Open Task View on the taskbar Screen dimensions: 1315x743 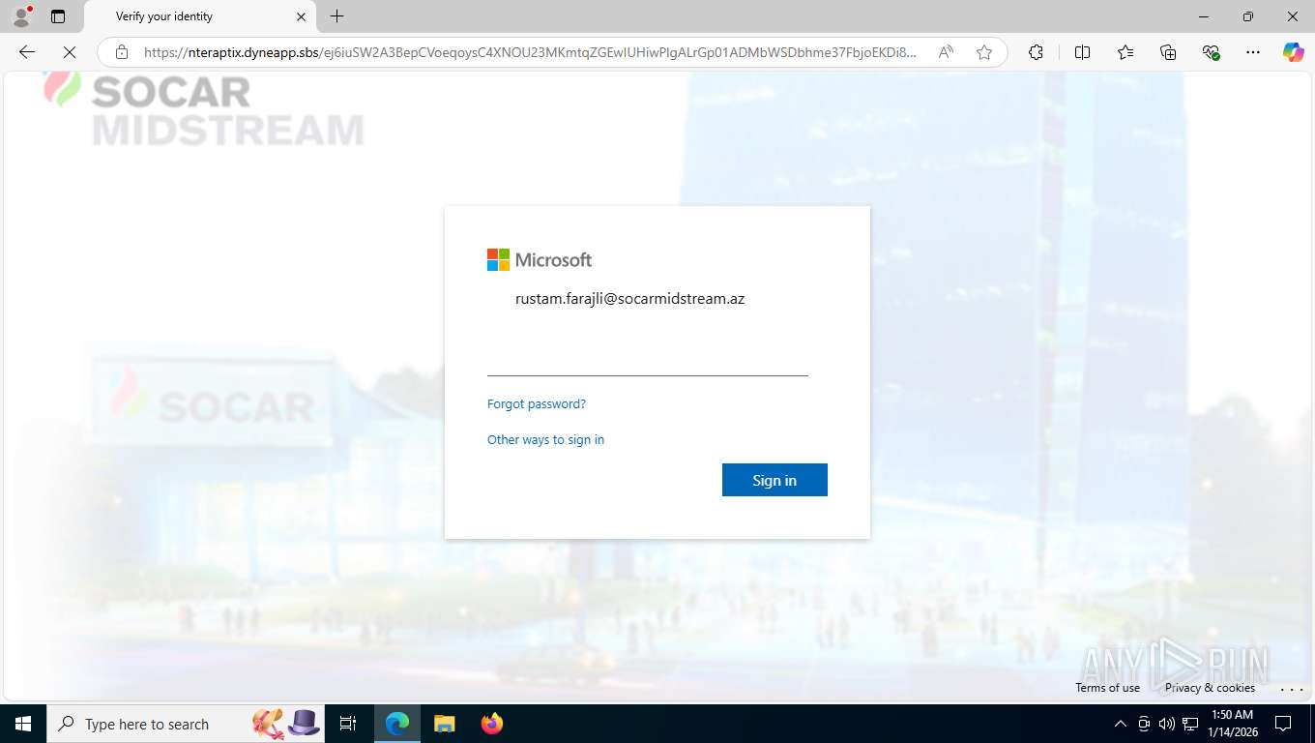click(348, 724)
